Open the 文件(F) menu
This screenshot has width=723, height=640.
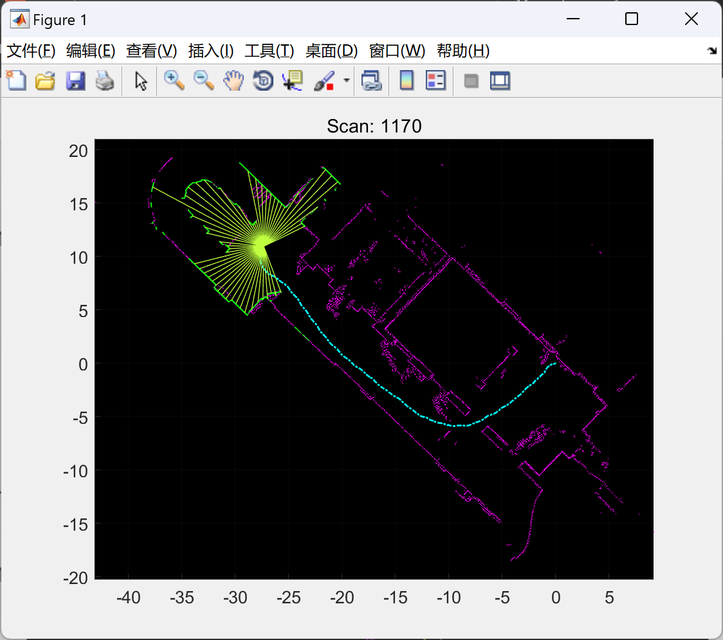click(31, 51)
